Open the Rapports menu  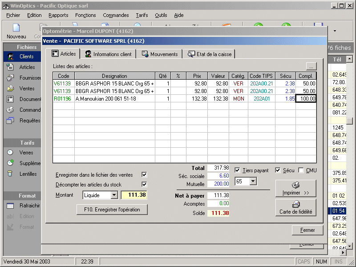58,15
